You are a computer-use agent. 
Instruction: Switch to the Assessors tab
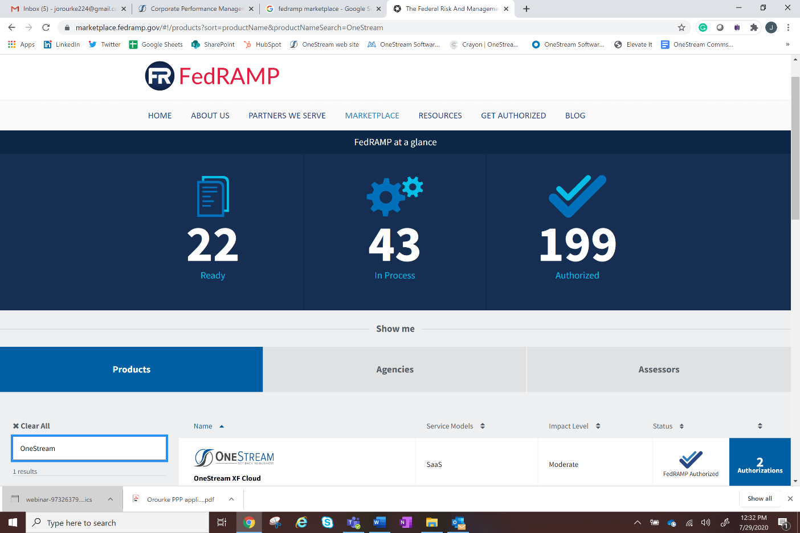(x=659, y=369)
